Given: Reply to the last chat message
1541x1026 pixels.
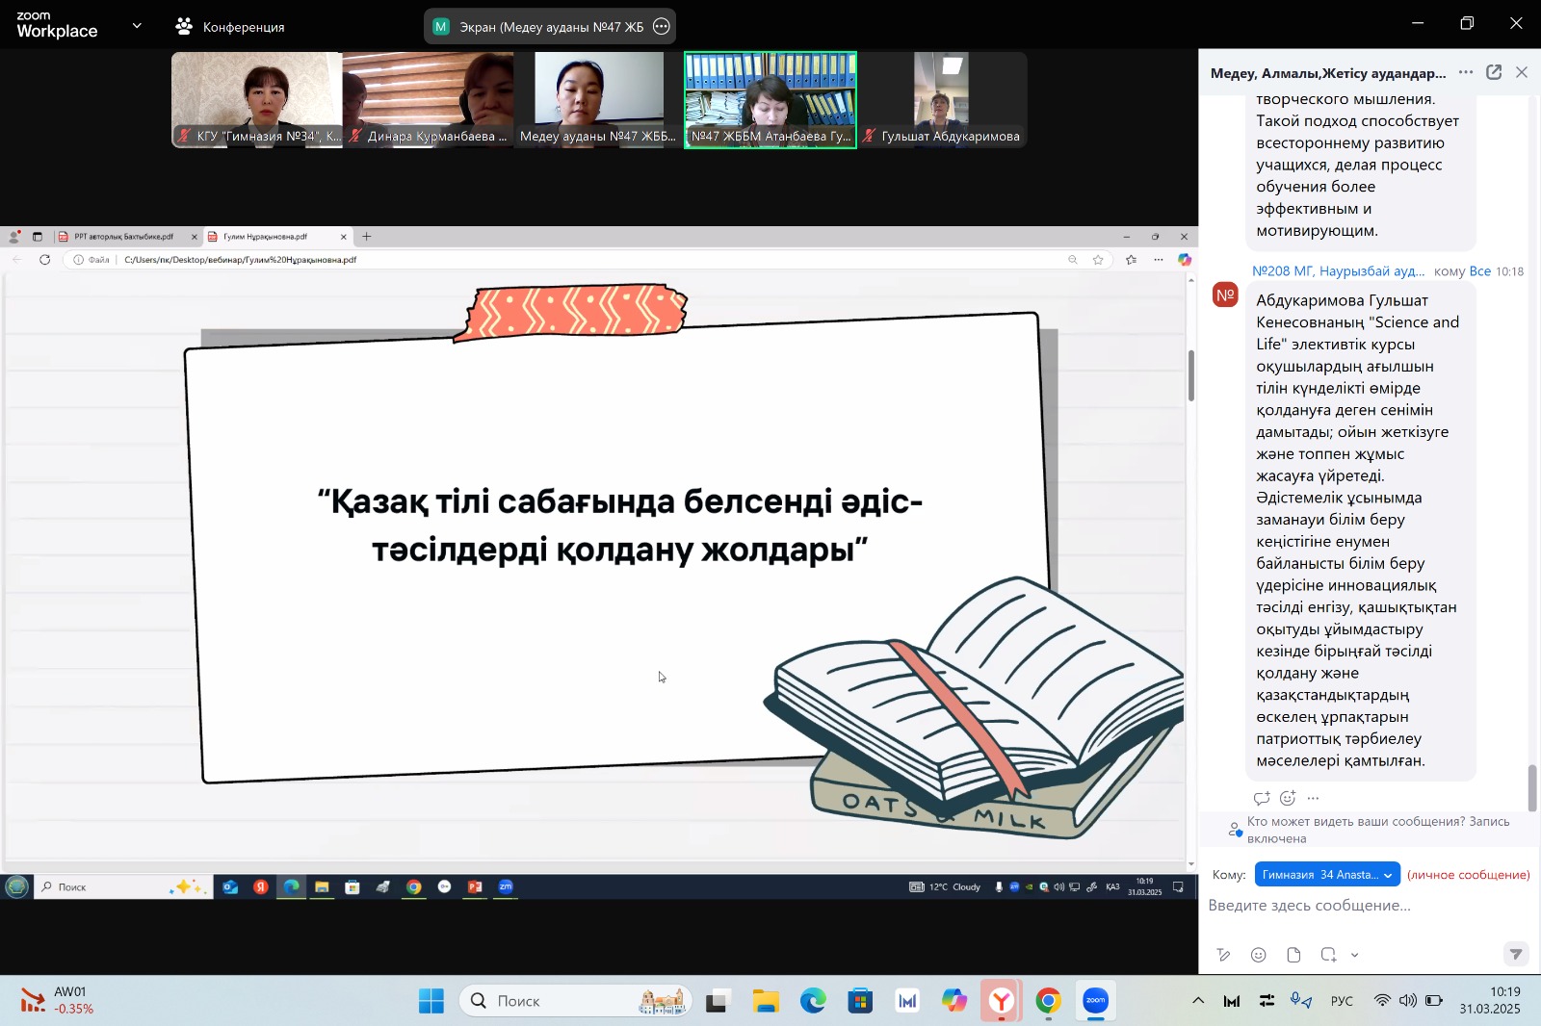Looking at the screenshot, I should coord(1261,798).
